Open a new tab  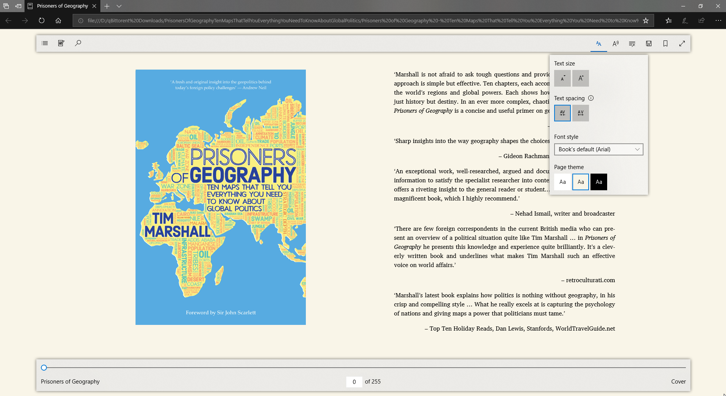coord(107,6)
